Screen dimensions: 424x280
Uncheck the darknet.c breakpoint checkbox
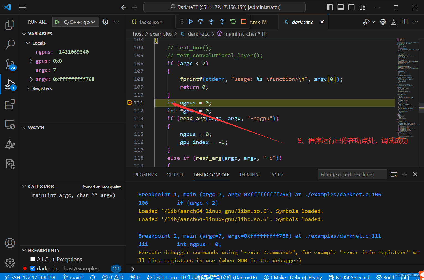click(33, 268)
